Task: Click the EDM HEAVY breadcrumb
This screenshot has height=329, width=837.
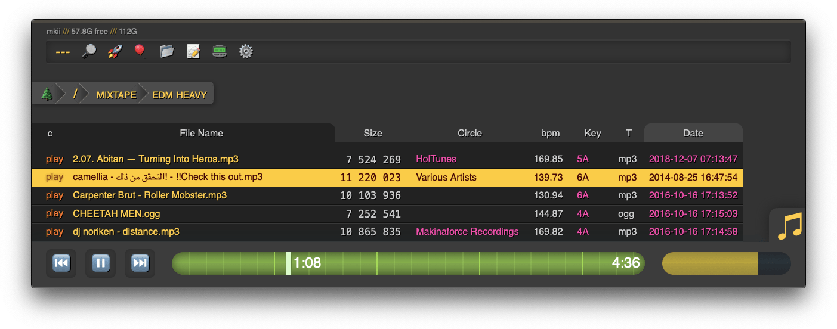Action: [180, 95]
